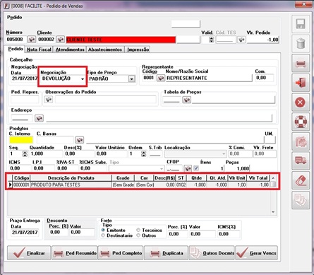Click the Quantidade field showing 1,000
Image resolution: width=314 pixels, height=275 pixels.
coord(46,154)
